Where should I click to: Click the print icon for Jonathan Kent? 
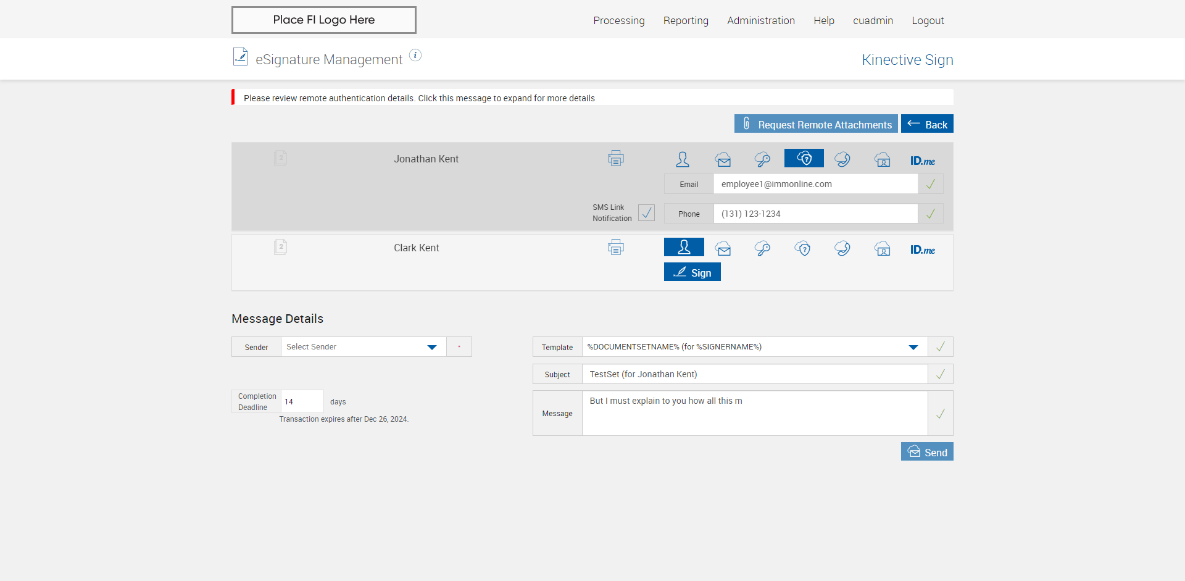click(615, 159)
